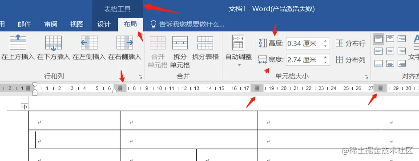This screenshot has width=419, height=161.
Task: Expand the 行和列 dialog launcher
Action: [140, 77]
